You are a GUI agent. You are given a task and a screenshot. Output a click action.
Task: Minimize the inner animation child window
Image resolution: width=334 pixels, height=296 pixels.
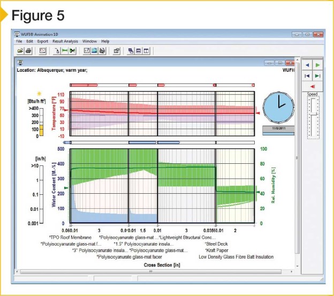269,63
